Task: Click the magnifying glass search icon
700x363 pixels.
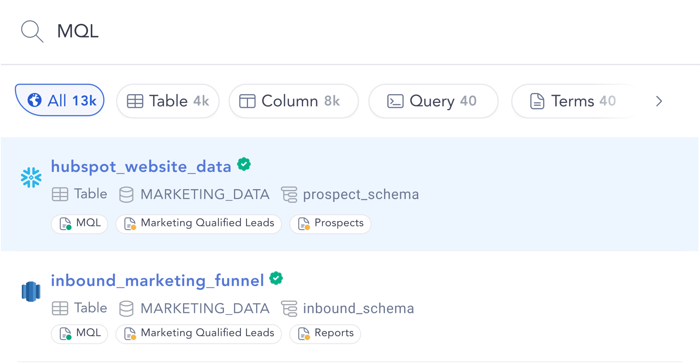Action: click(32, 31)
